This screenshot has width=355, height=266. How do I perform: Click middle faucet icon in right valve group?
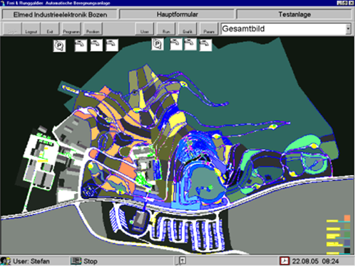190,44
